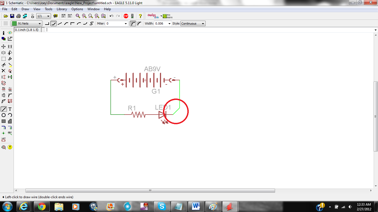Open the sheet selector showing 1/1
The height and width of the screenshot is (212, 378).
click(x=43, y=16)
